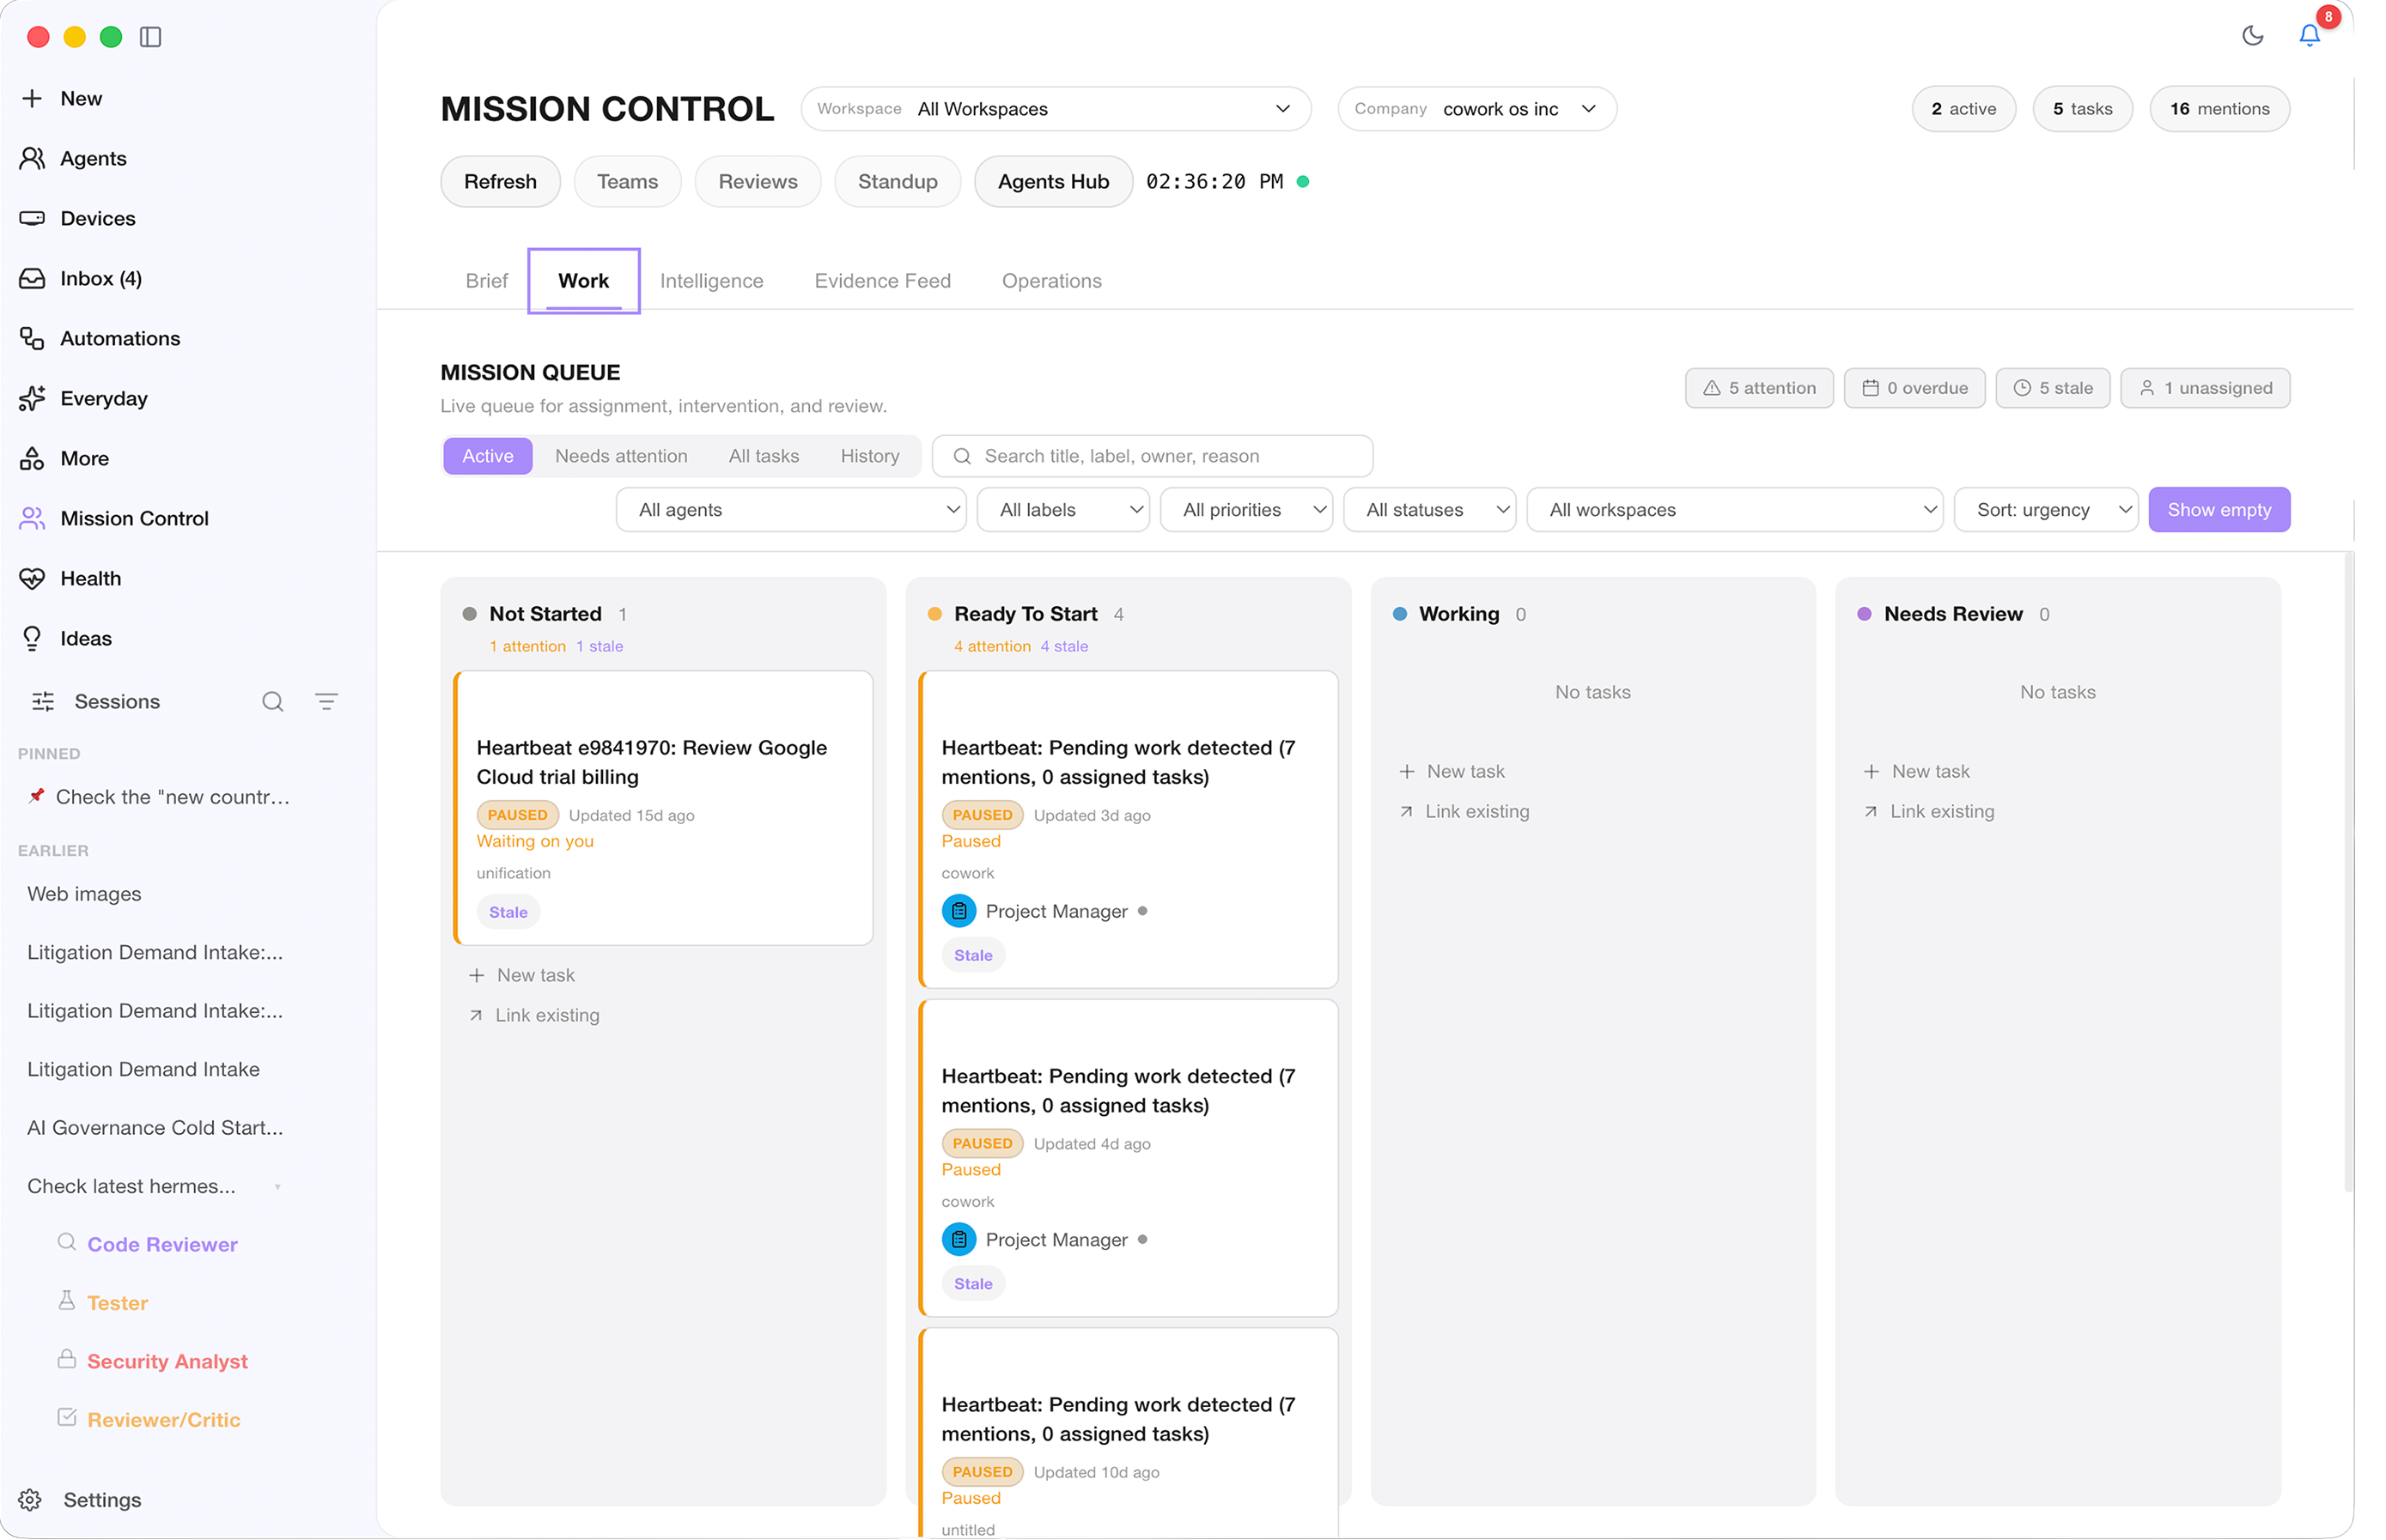This screenshot has width=2386, height=1540.
Task: Select the All tasks filter
Action: pyautogui.click(x=764, y=456)
